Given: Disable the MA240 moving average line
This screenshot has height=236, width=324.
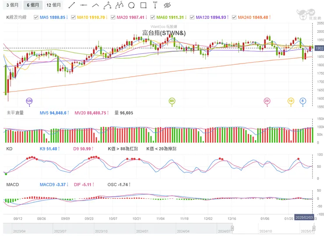Looking at the screenshot, I should [234, 18].
